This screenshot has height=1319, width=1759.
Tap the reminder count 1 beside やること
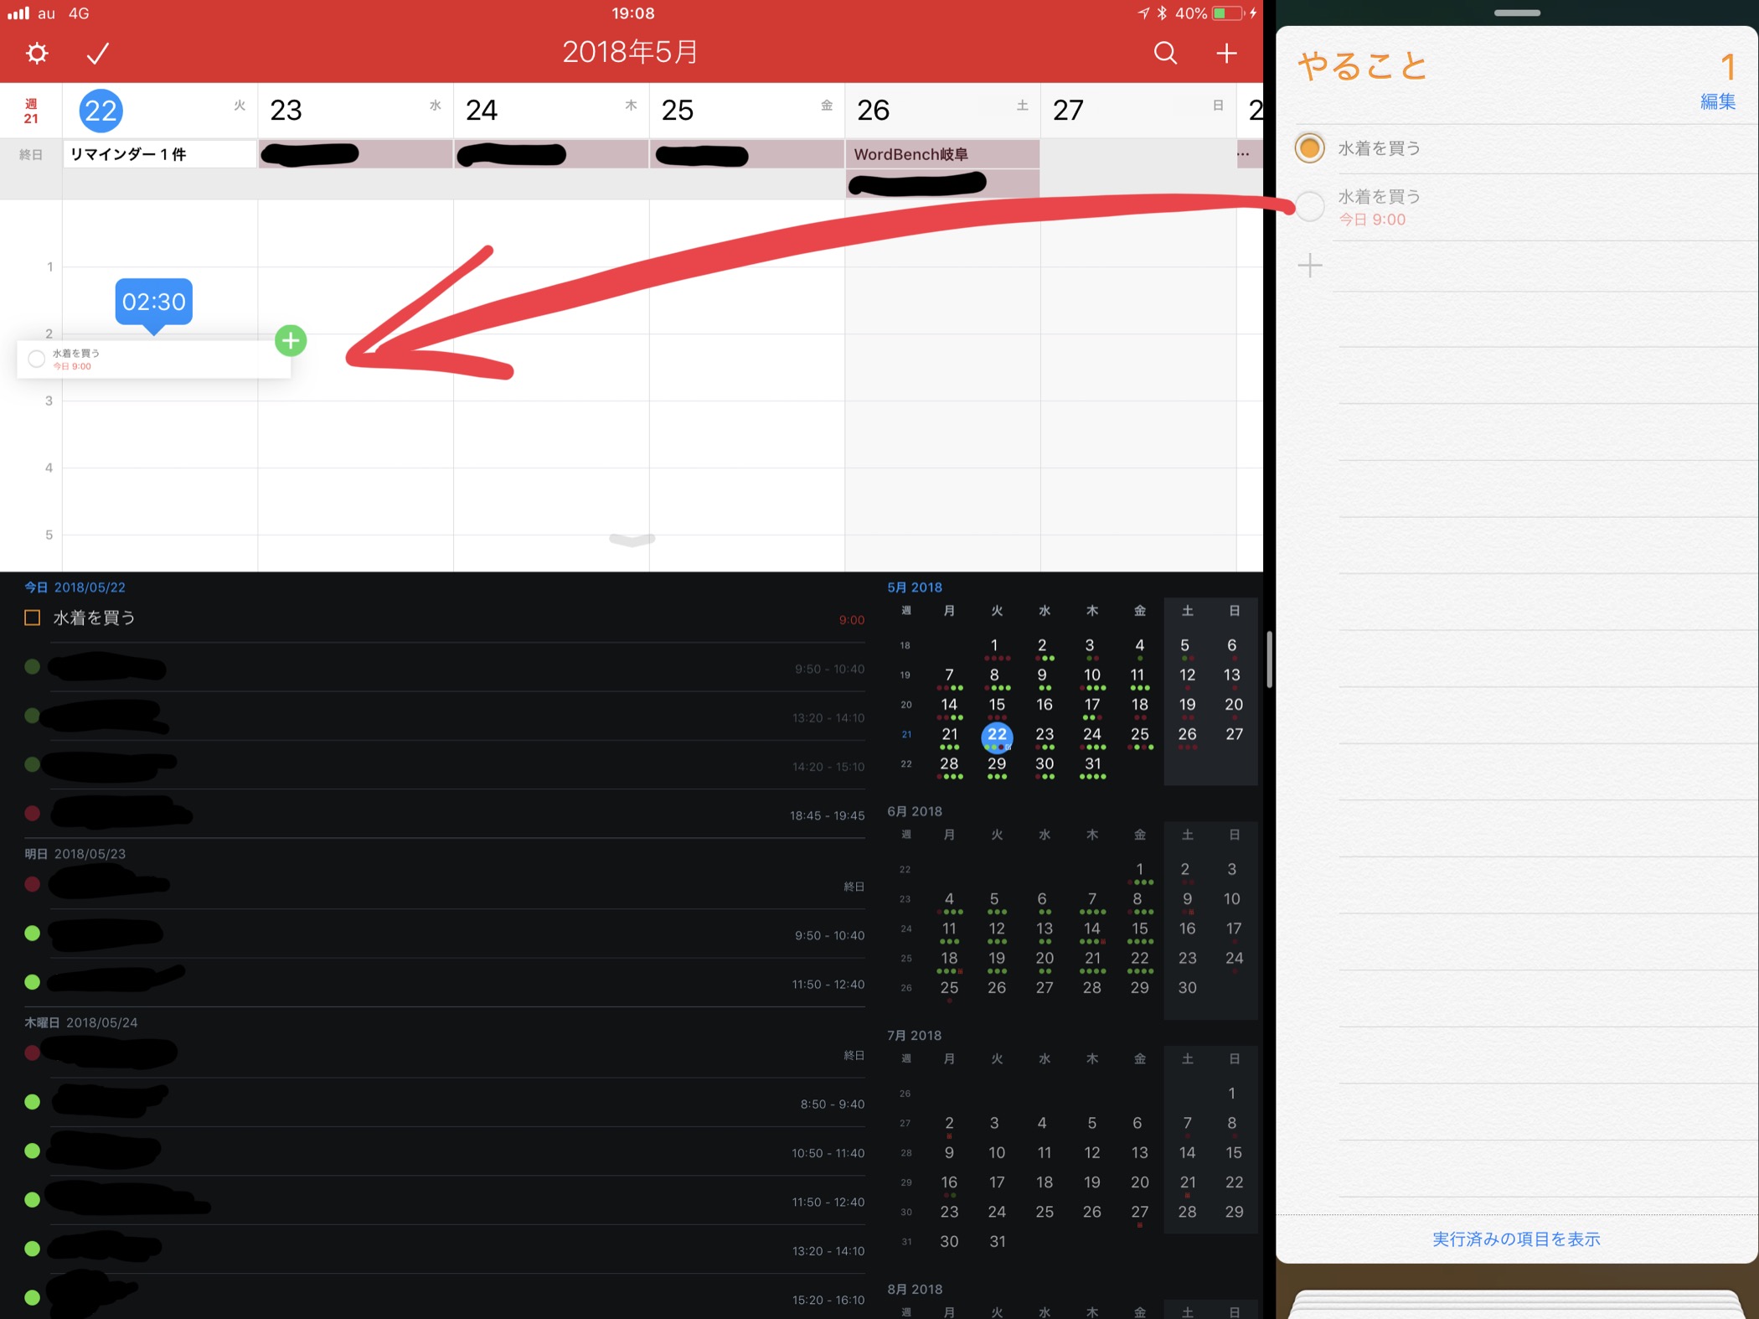pos(1727,67)
